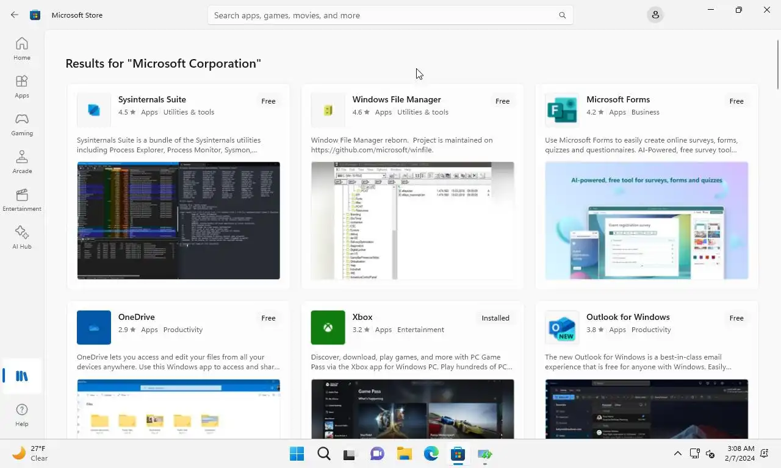Click Free button for OneDrive
The image size is (781, 468).
click(268, 318)
